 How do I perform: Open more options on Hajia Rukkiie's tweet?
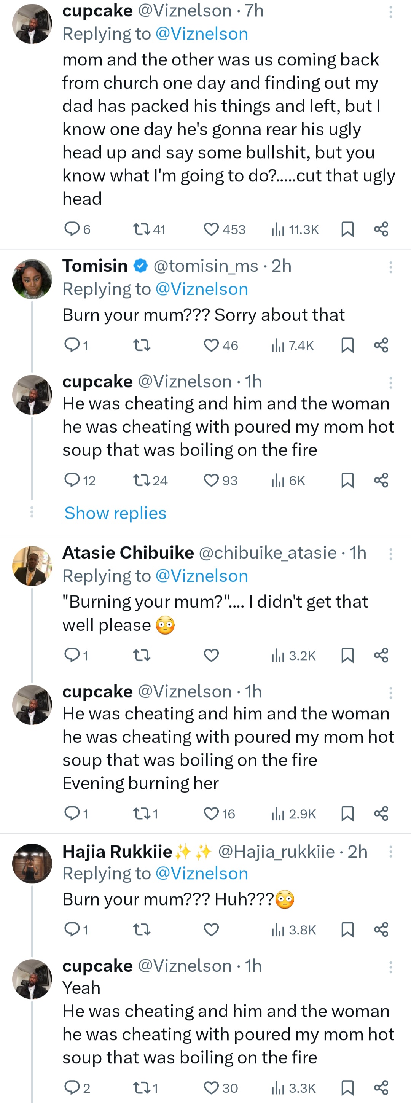(390, 852)
